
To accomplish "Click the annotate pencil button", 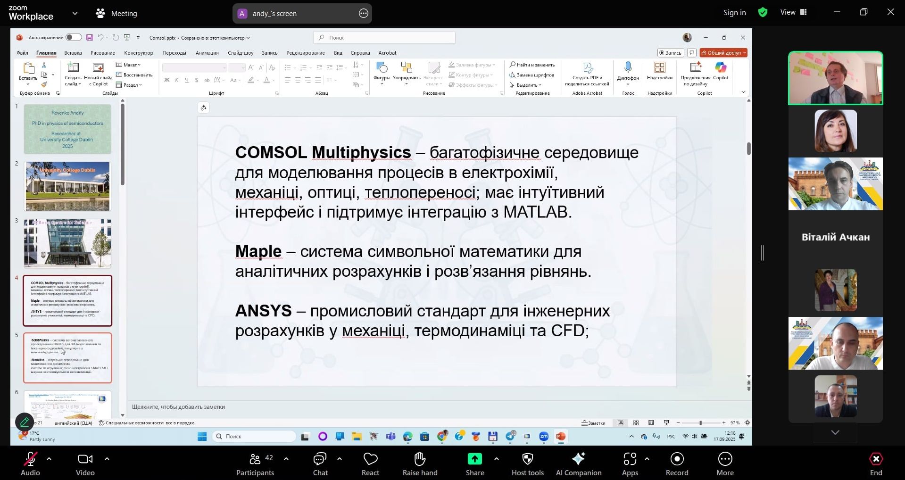I will pos(25,422).
